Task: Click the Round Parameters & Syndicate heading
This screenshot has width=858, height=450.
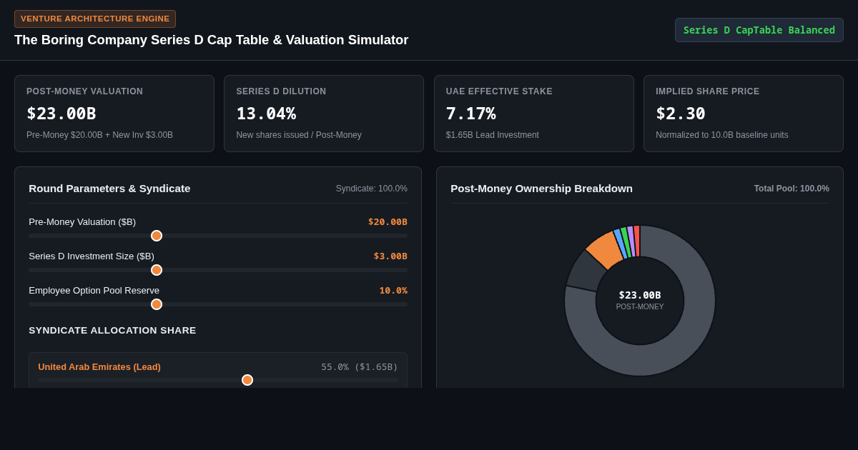Action: pos(109,188)
